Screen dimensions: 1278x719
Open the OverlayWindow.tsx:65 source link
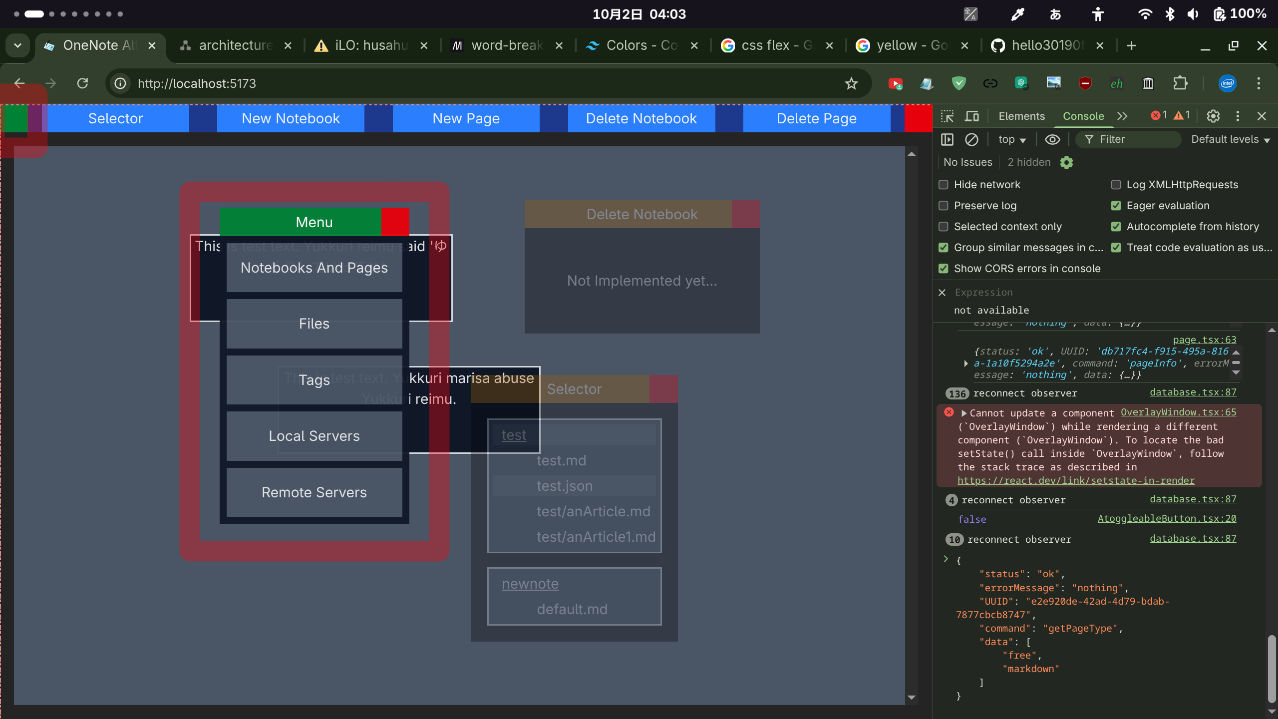[x=1178, y=412]
